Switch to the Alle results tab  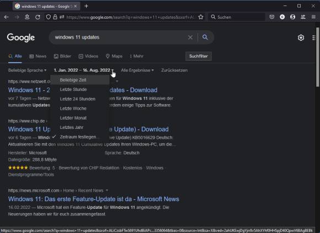click(x=15, y=56)
